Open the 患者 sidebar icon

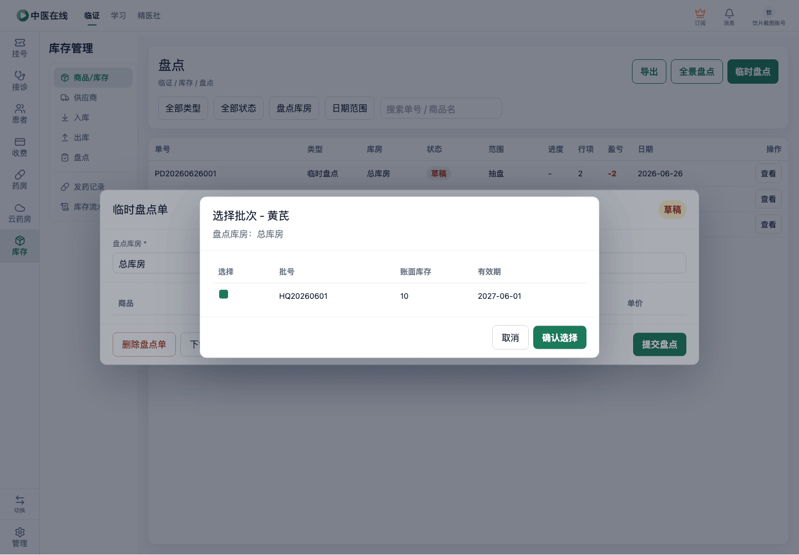pyautogui.click(x=20, y=109)
